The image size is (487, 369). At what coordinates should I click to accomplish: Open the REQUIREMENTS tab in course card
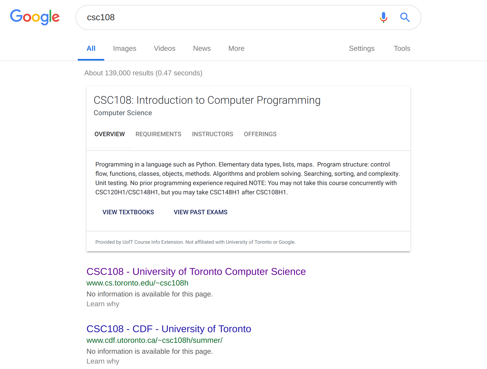158,134
